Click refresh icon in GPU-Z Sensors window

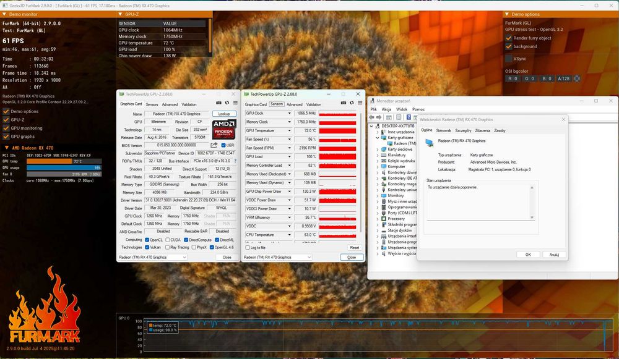point(352,103)
